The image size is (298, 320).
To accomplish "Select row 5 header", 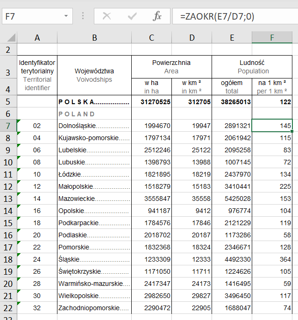I will (8, 102).
